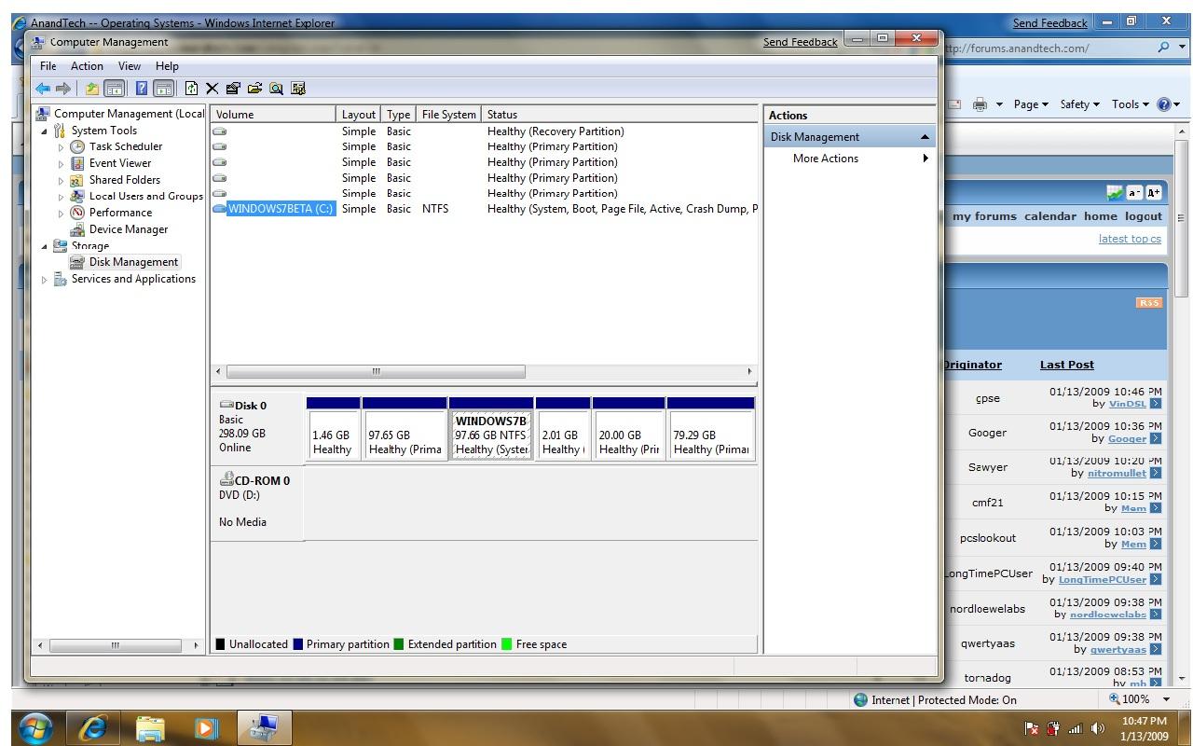The height and width of the screenshot is (746, 1193).
Task: Collapse the System Tools node
Action: pos(44,131)
